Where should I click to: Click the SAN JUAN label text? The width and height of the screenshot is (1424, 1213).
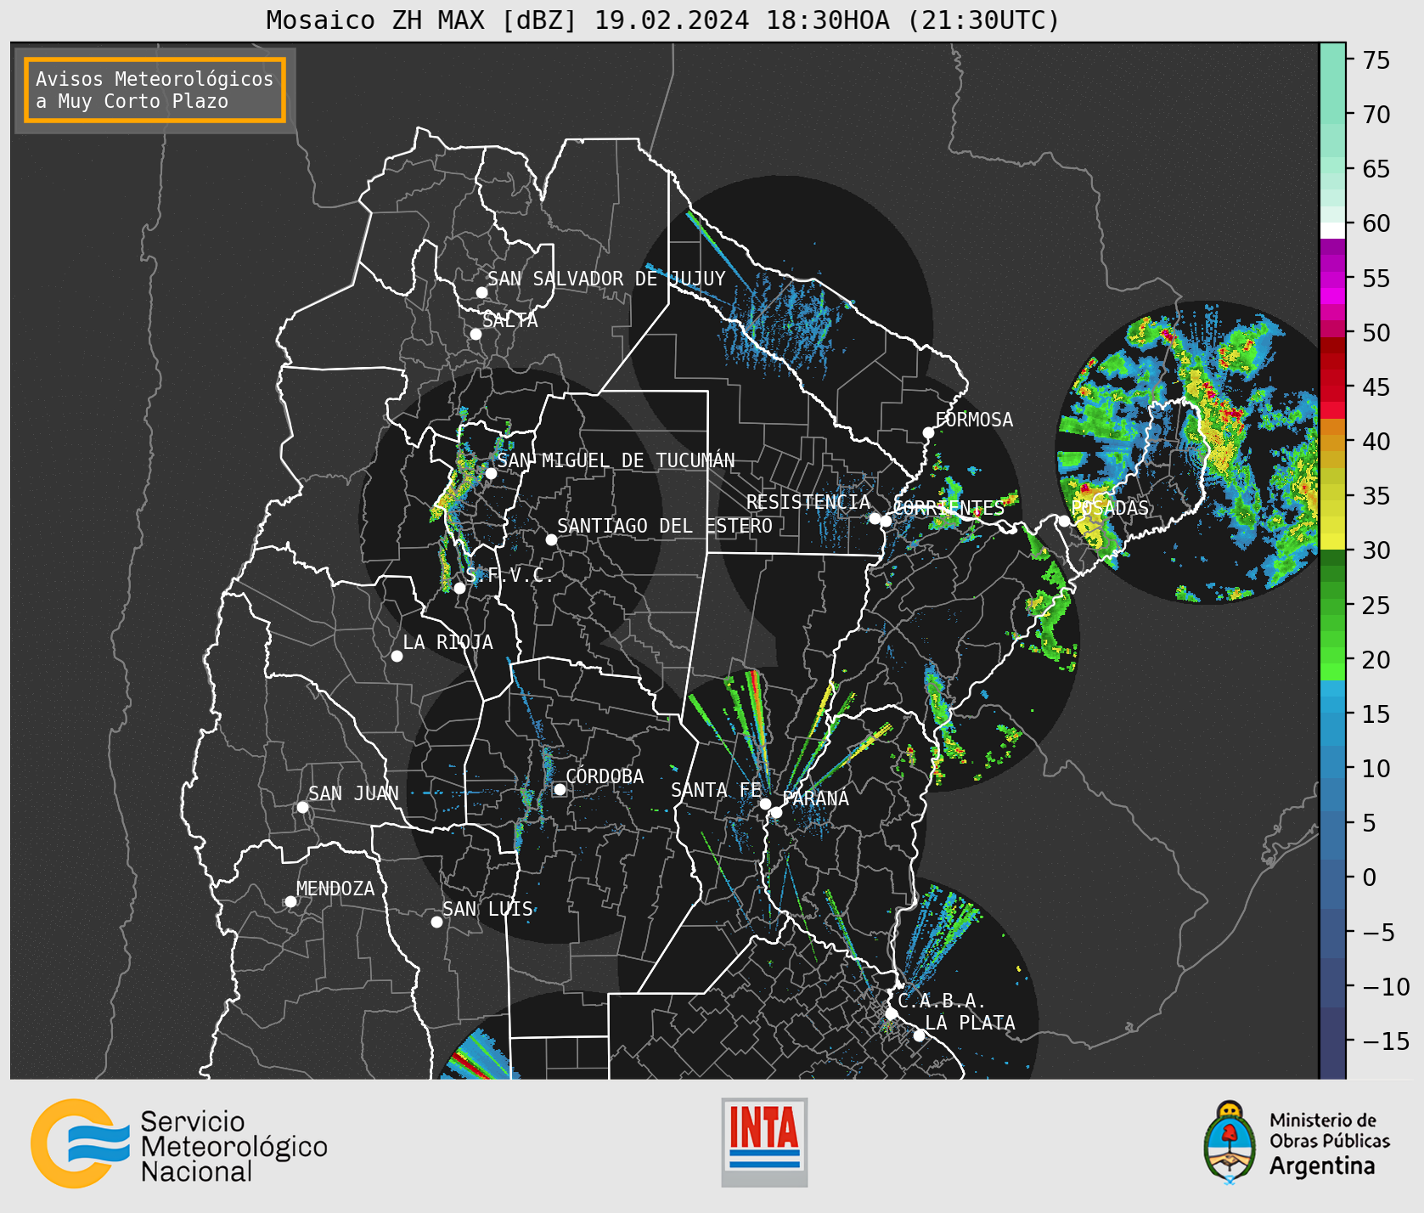(x=353, y=793)
